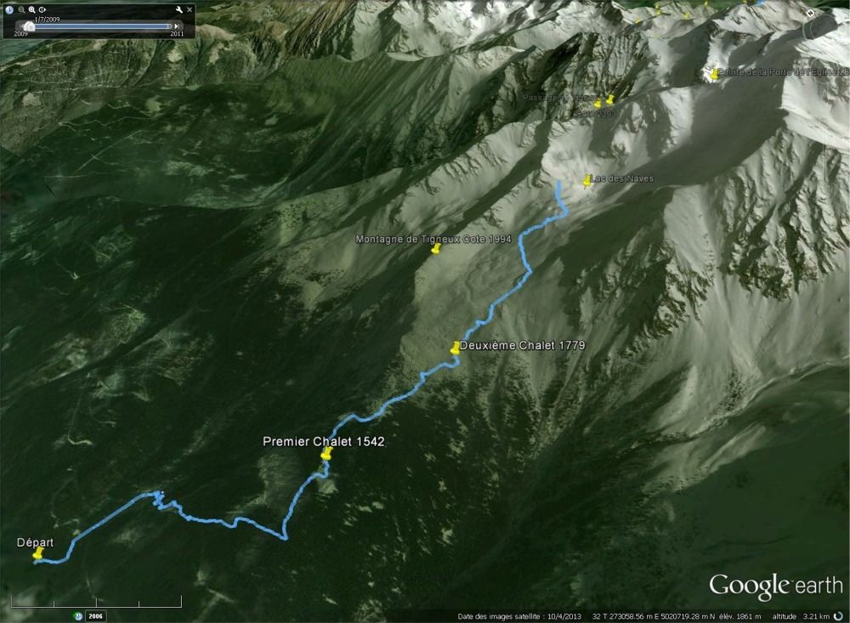Zoom out the time slider range

coord(21,9)
